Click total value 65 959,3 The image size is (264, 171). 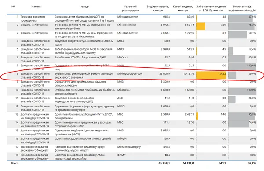point(164,163)
